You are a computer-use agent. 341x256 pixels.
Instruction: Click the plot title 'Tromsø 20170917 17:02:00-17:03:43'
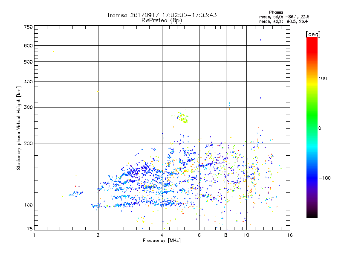tap(162, 15)
